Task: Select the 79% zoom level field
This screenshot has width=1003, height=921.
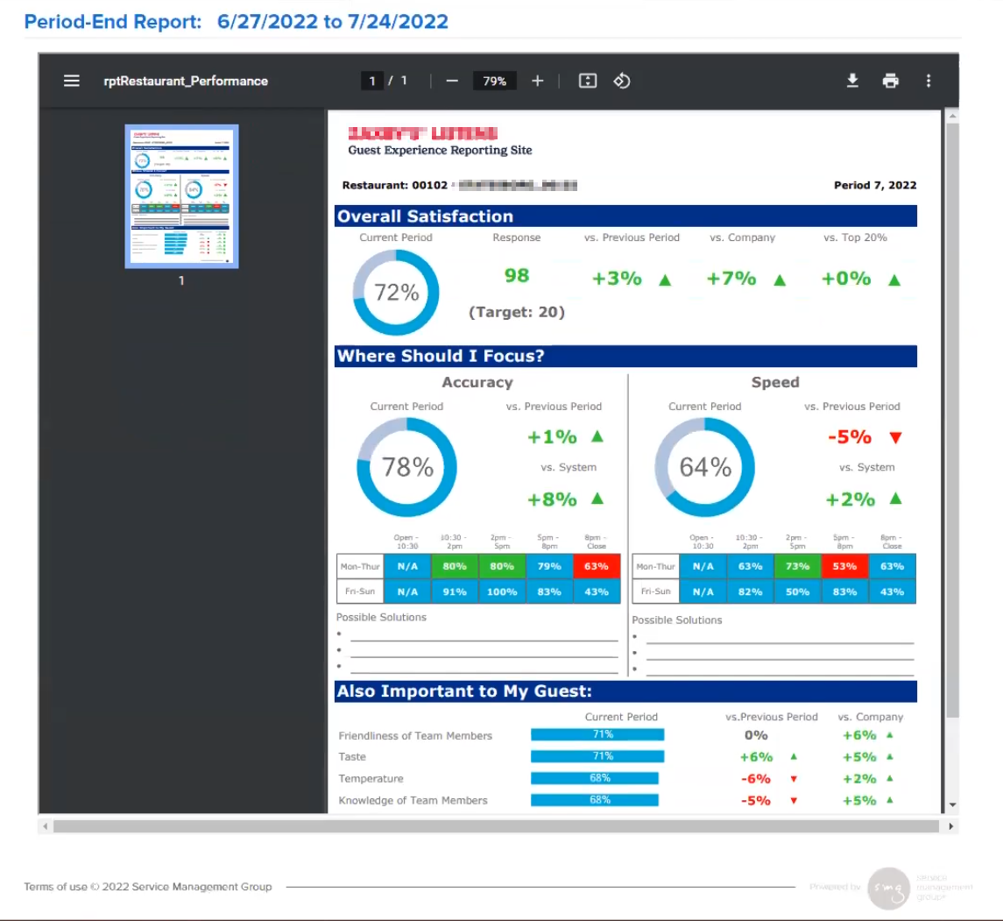Action: coord(494,81)
